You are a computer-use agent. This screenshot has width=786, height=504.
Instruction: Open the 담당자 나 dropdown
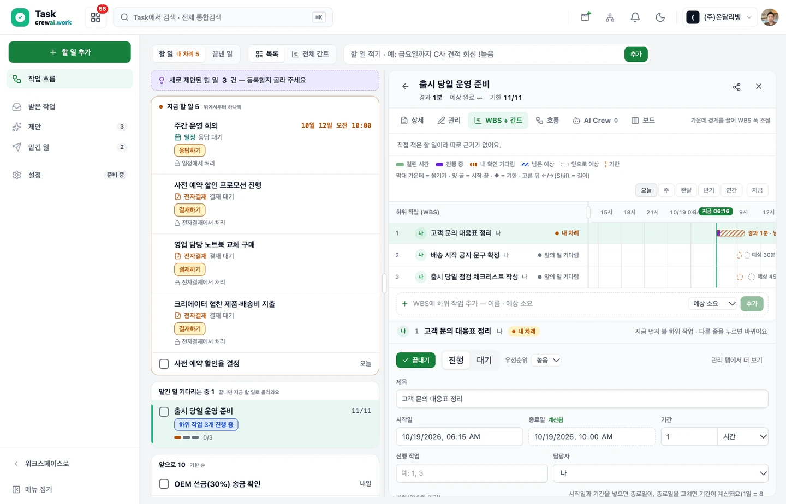pyautogui.click(x=660, y=473)
